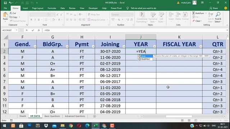
Task: Add a new sheet with plus icon
Action: [x=95, y=116]
